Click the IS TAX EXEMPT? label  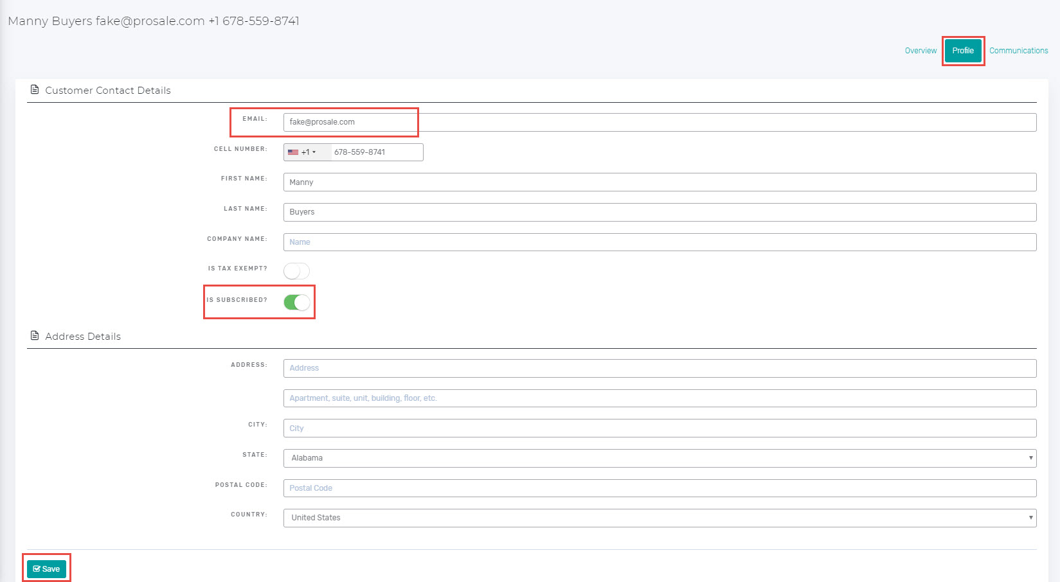[x=237, y=269]
